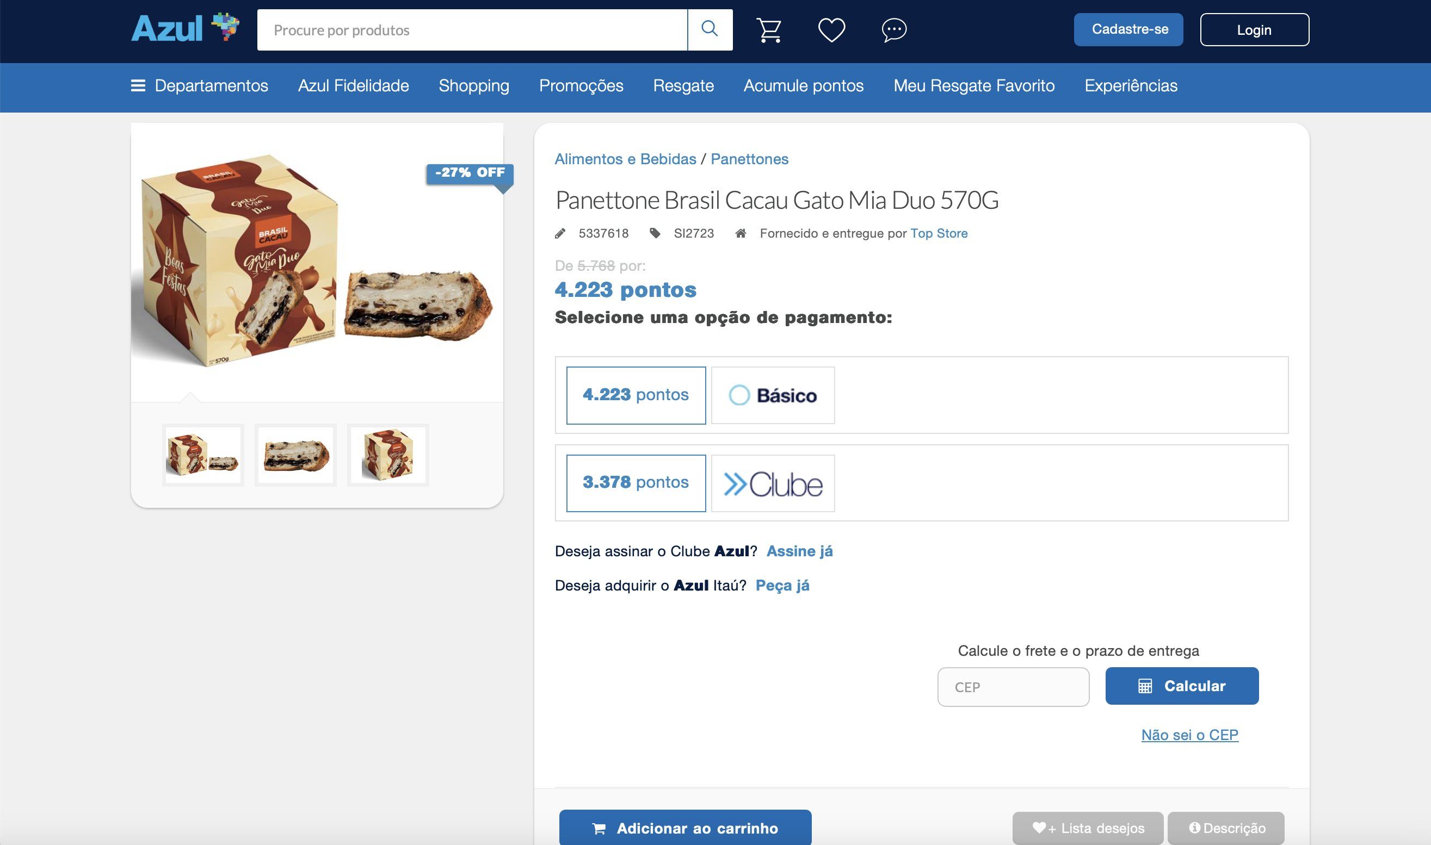Choose the 4.223 pontos payment box
This screenshot has height=845, width=1431.
click(x=636, y=395)
